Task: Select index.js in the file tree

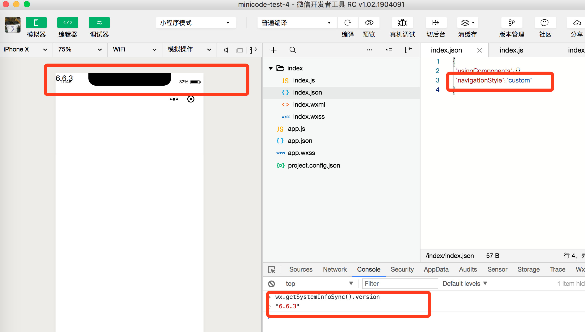Action: click(x=341, y=80)
